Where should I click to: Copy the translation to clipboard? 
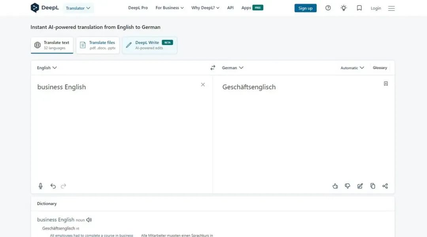[372, 186]
